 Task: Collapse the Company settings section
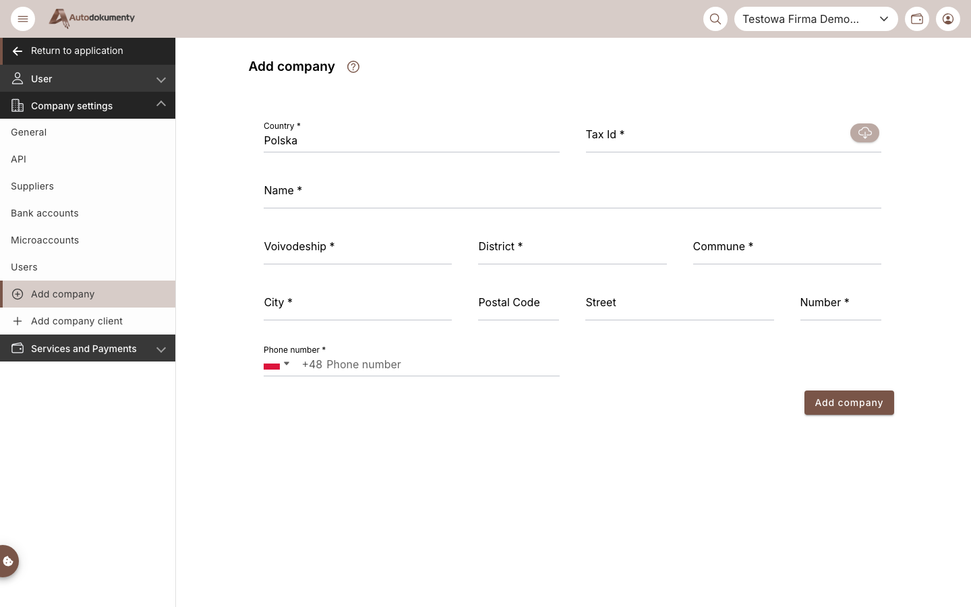(x=88, y=106)
